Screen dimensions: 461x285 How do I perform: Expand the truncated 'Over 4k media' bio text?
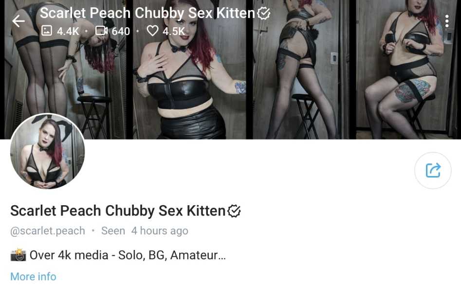(x=128, y=255)
